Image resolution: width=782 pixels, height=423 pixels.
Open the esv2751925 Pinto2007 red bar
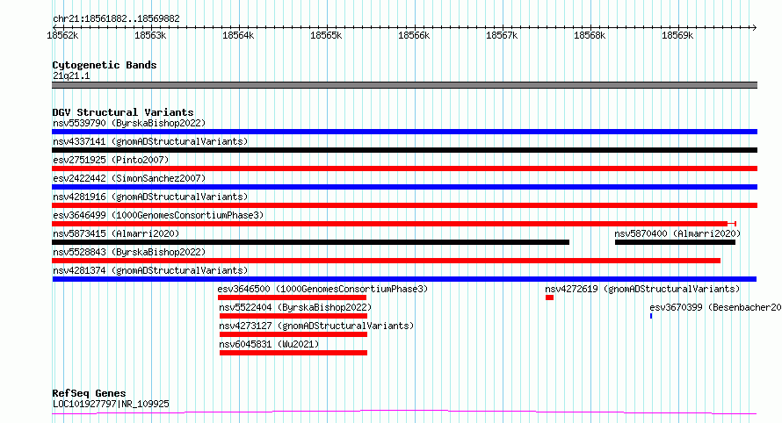click(x=404, y=168)
